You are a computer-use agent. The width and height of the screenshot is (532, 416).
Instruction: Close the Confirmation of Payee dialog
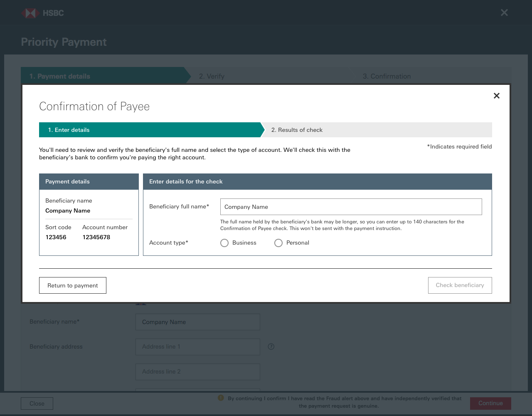pyautogui.click(x=496, y=96)
